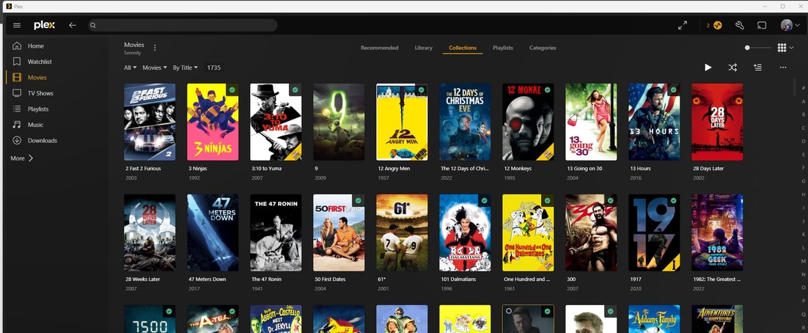Viewport: 808px width, 333px height.
Task: Click the watched checkmark on 3 Ninjas
Action: [232, 89]
